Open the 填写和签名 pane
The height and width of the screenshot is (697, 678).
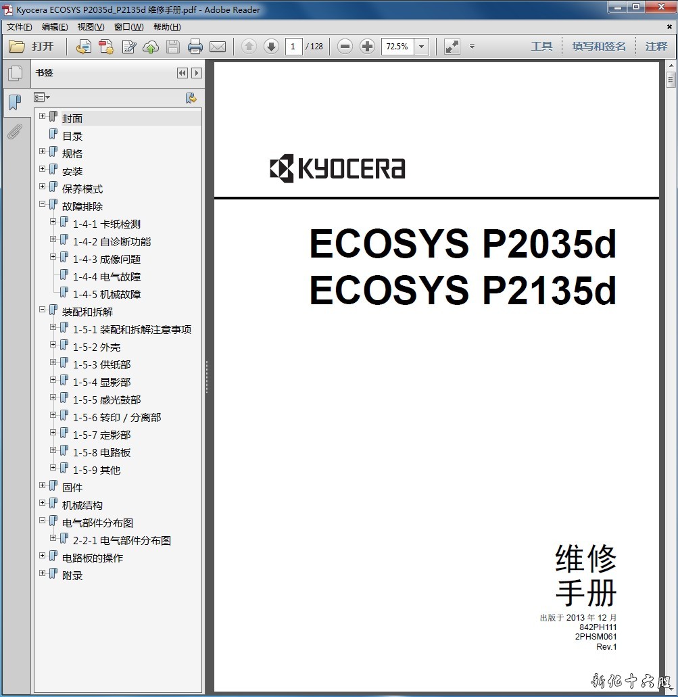coord(599,47)
